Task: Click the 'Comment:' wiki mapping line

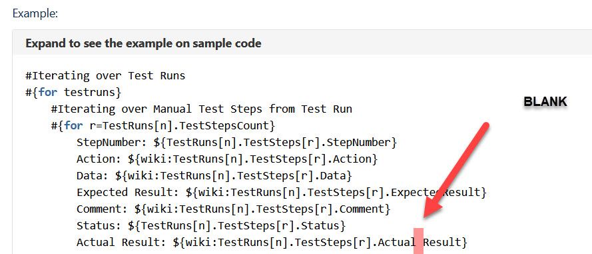Action: pyautogui.click(x=234, y=209)
